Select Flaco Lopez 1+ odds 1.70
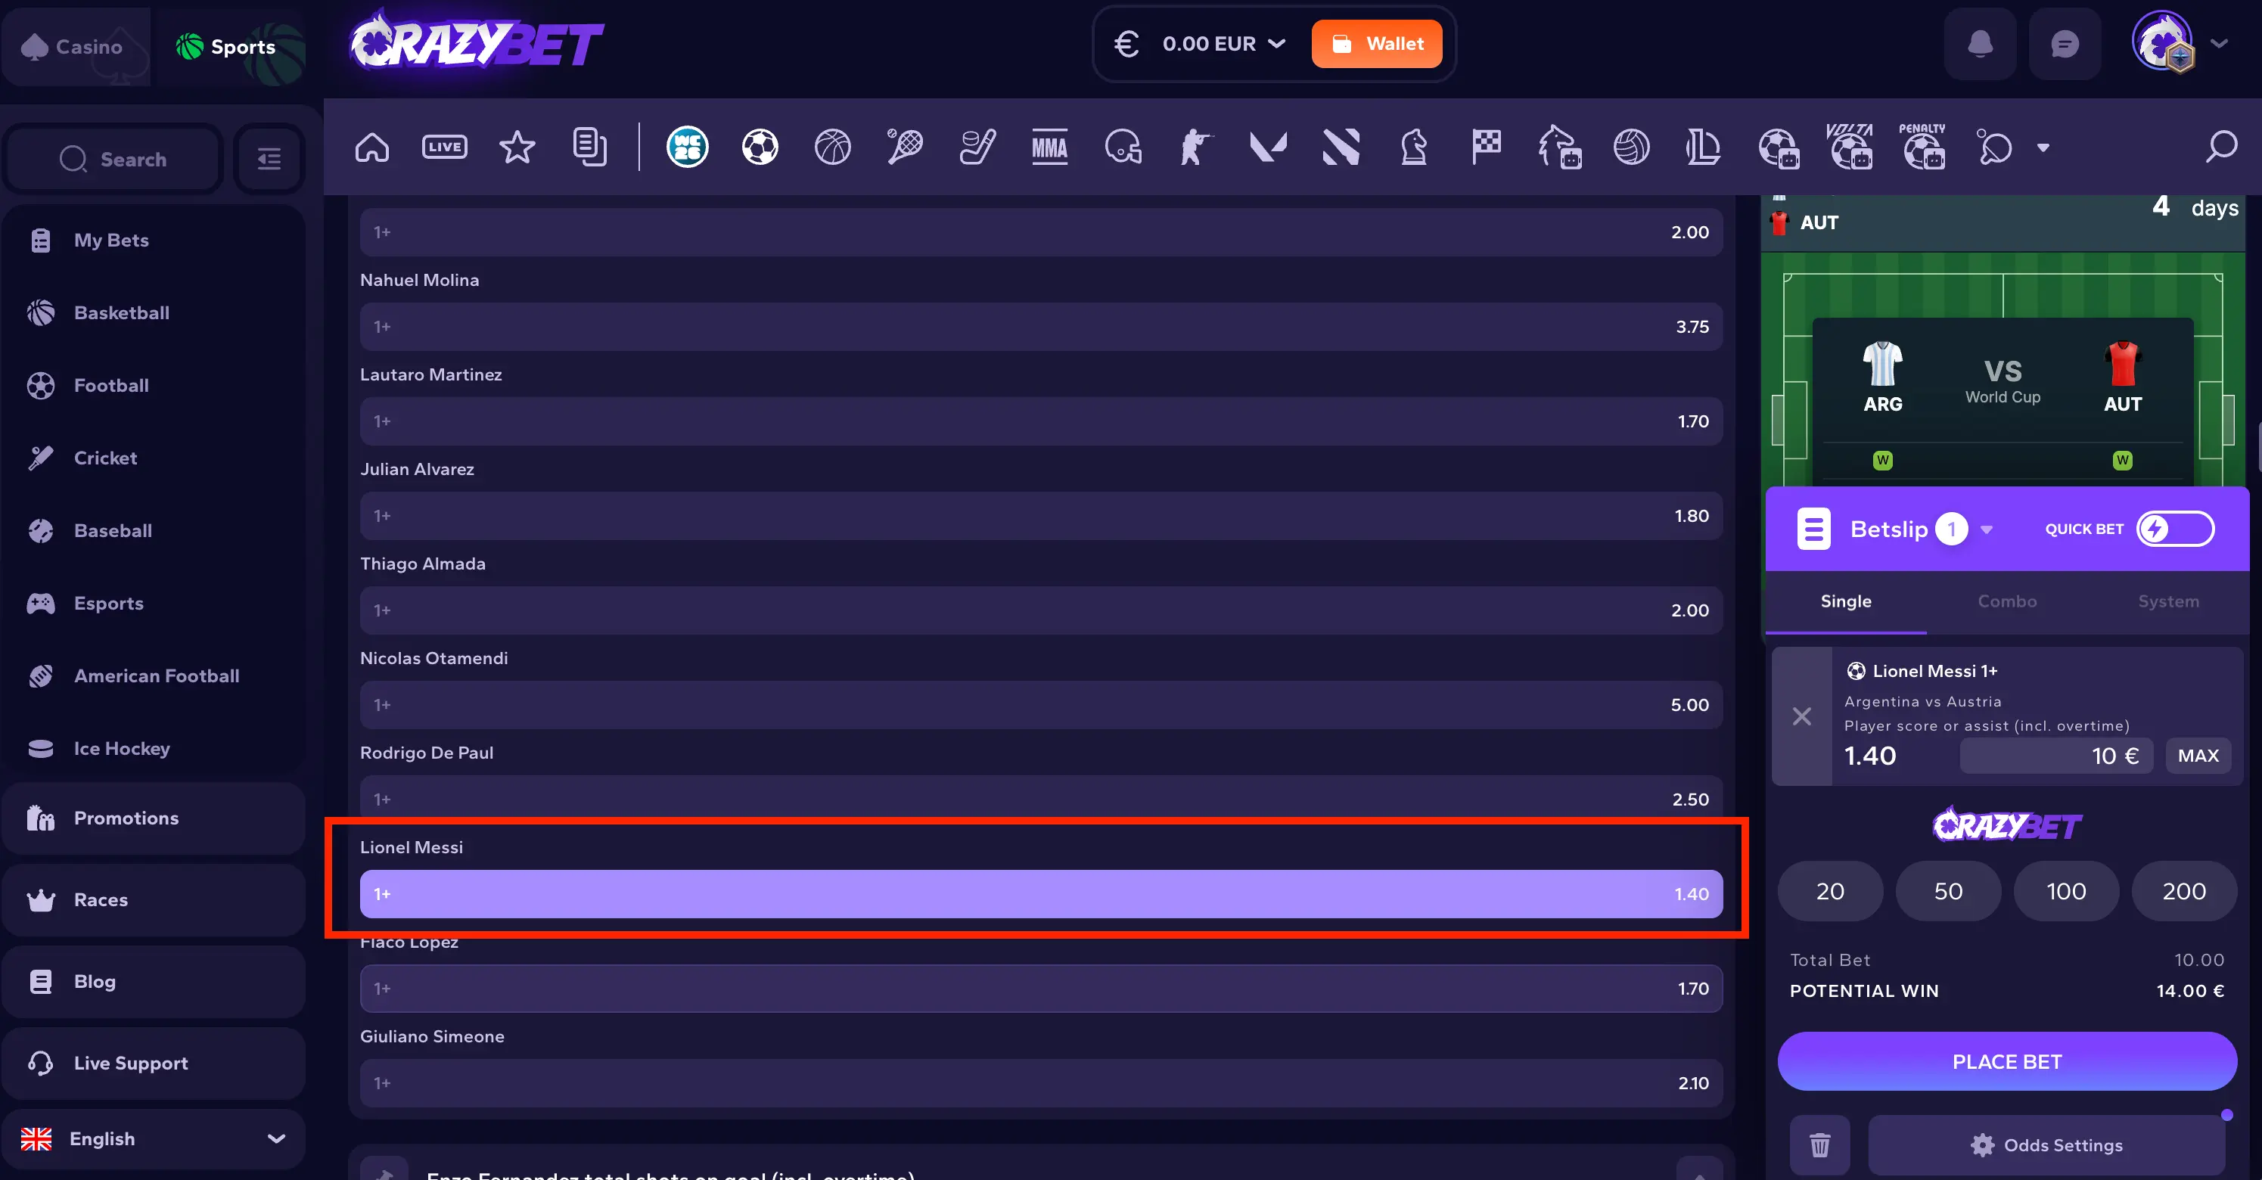Viewport: 2262px width, 1180px height. pos(1040,989)
